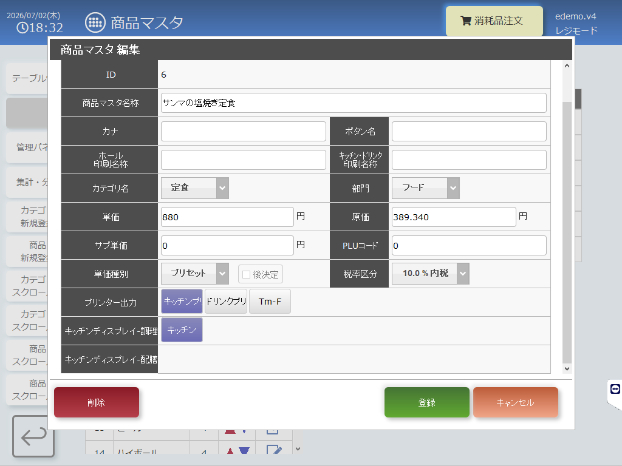Viewport: 622px width, 466px height.
Task: Open the 部門 フード dropdown
Action: tap(426, 188)
